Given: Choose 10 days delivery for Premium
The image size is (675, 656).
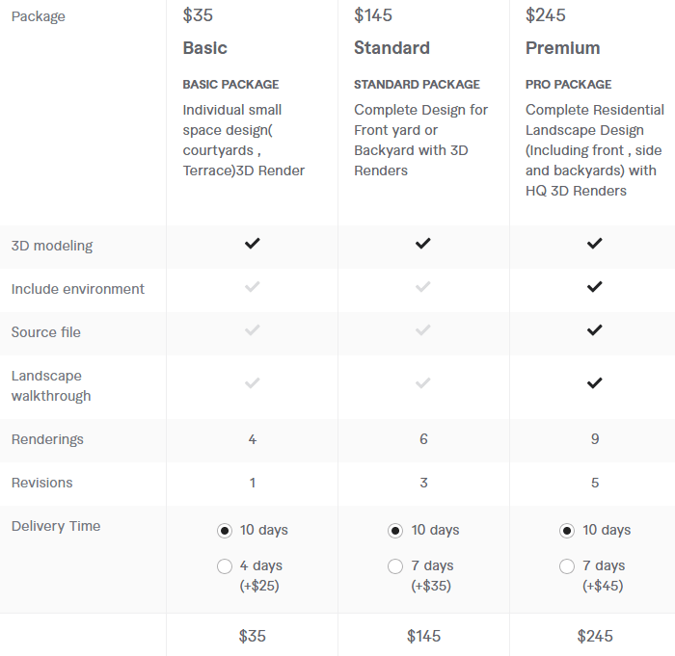Looking at the screenshot, I should pos(567,531).
